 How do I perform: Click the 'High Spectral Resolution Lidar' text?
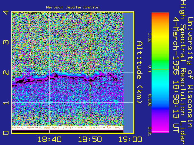183,72
